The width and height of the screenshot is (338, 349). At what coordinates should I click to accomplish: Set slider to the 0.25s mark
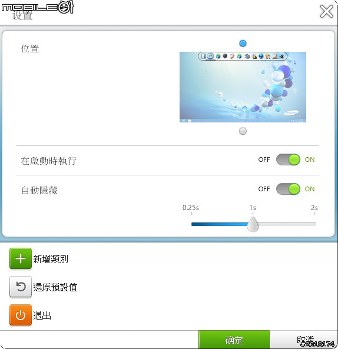[x=192, y=224]
